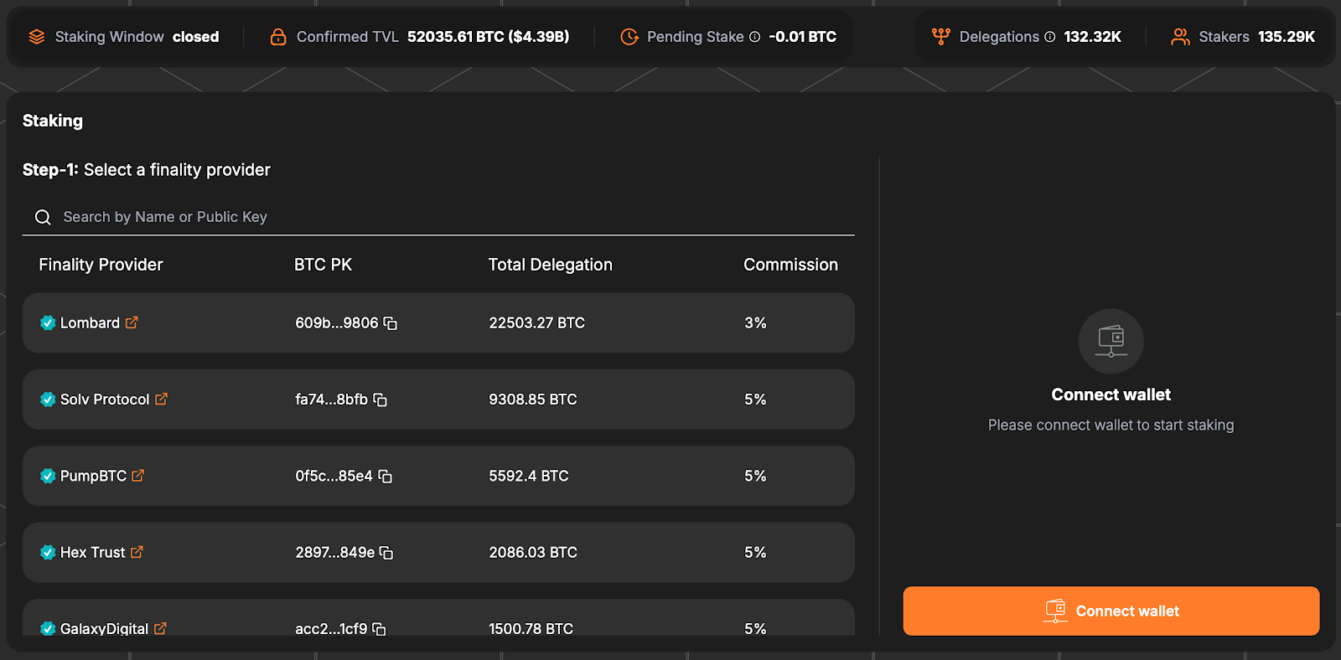Open GalaxyDigital's external link icon
Screen dimensions: 1341x660
click(x=160, y=628)
